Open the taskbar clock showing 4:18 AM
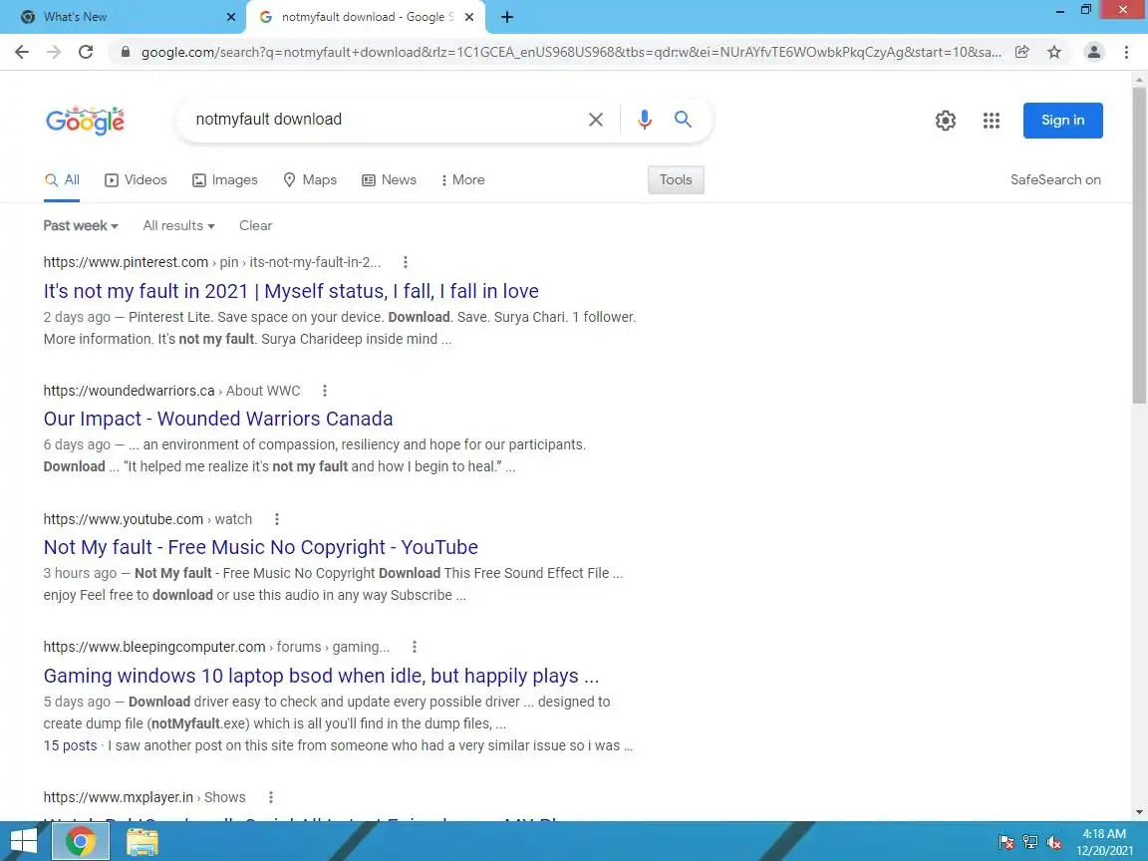This screenshot has height=861, width=1148. (1105, 842)
